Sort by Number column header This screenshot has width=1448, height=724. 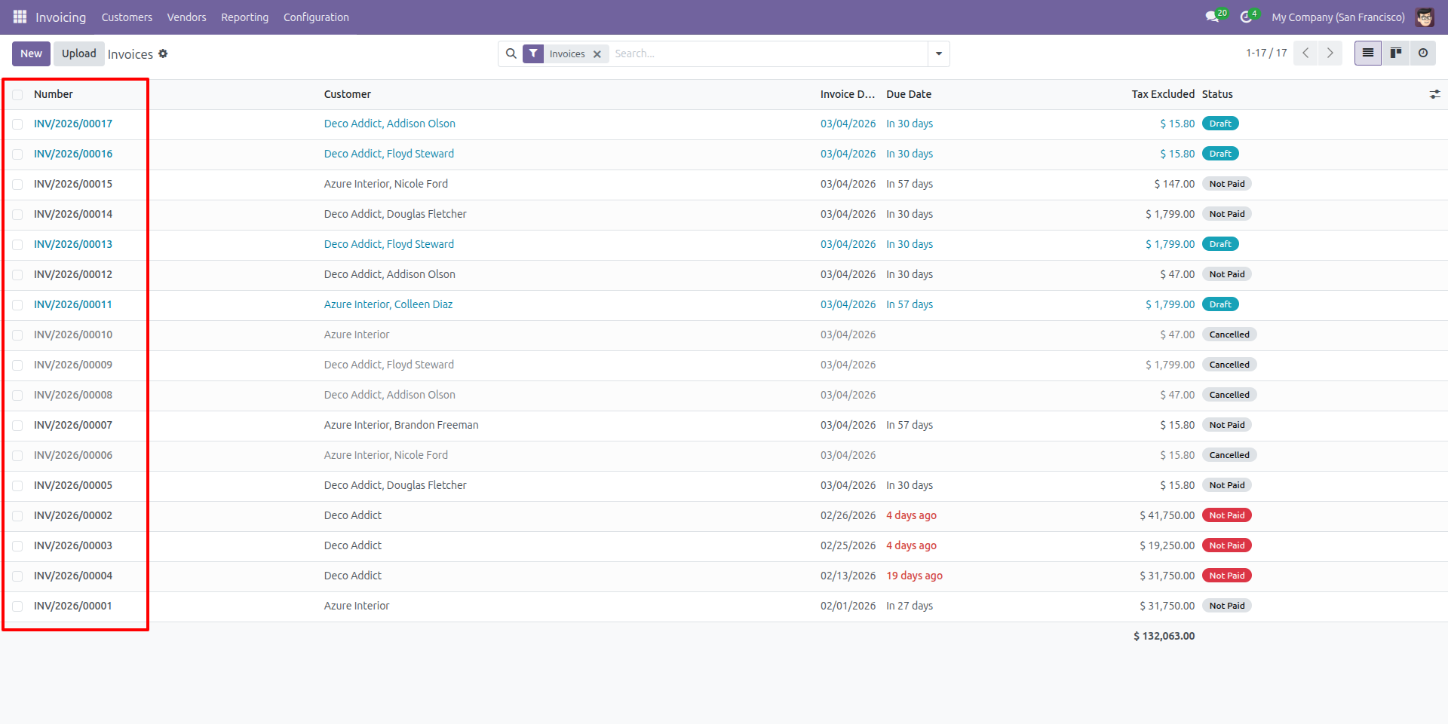[54, 94]
